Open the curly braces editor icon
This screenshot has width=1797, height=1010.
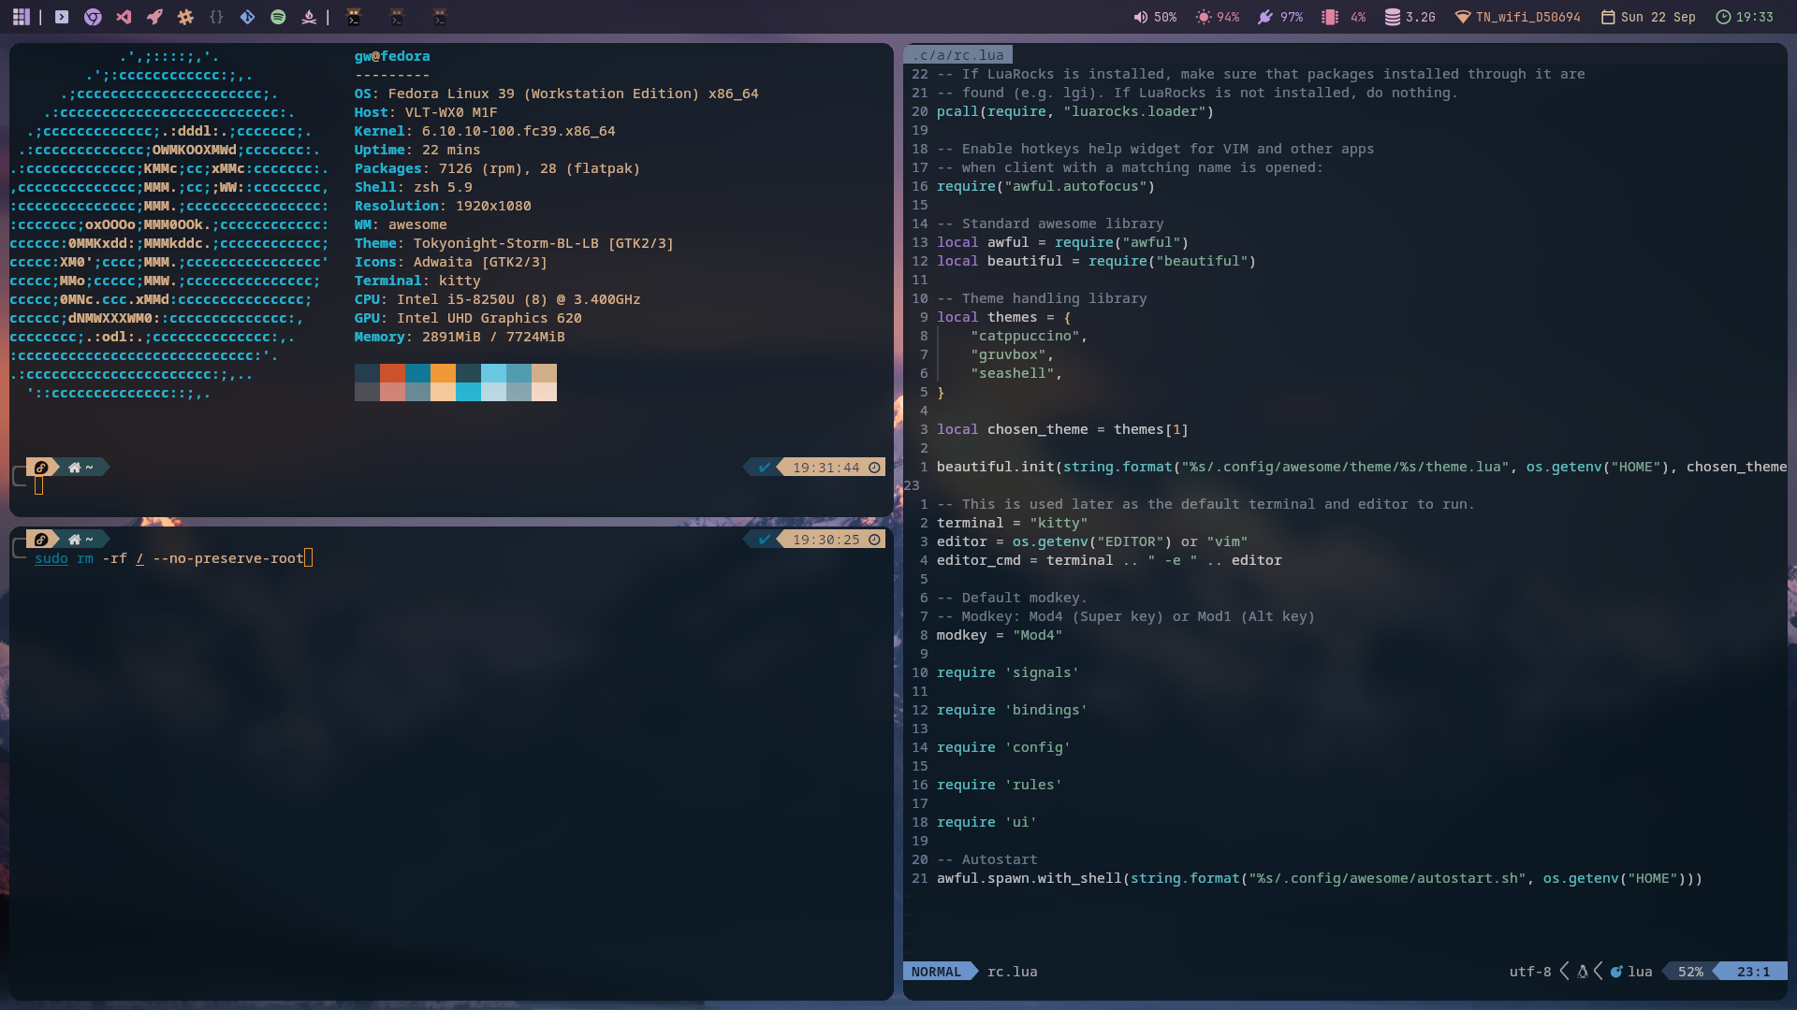[216, 17]
